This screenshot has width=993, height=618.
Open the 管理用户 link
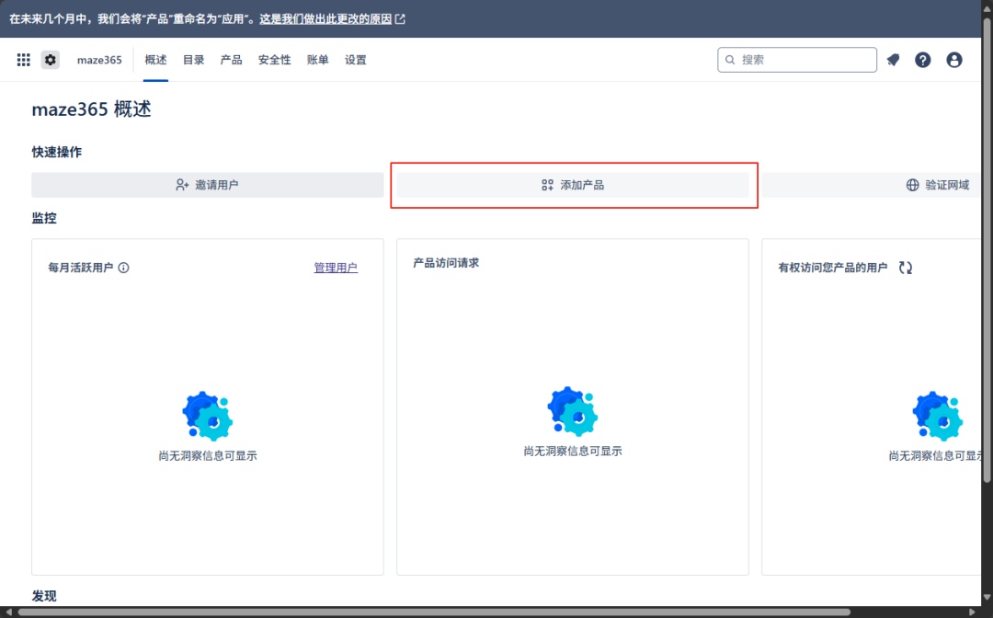[x=335, y=267]
